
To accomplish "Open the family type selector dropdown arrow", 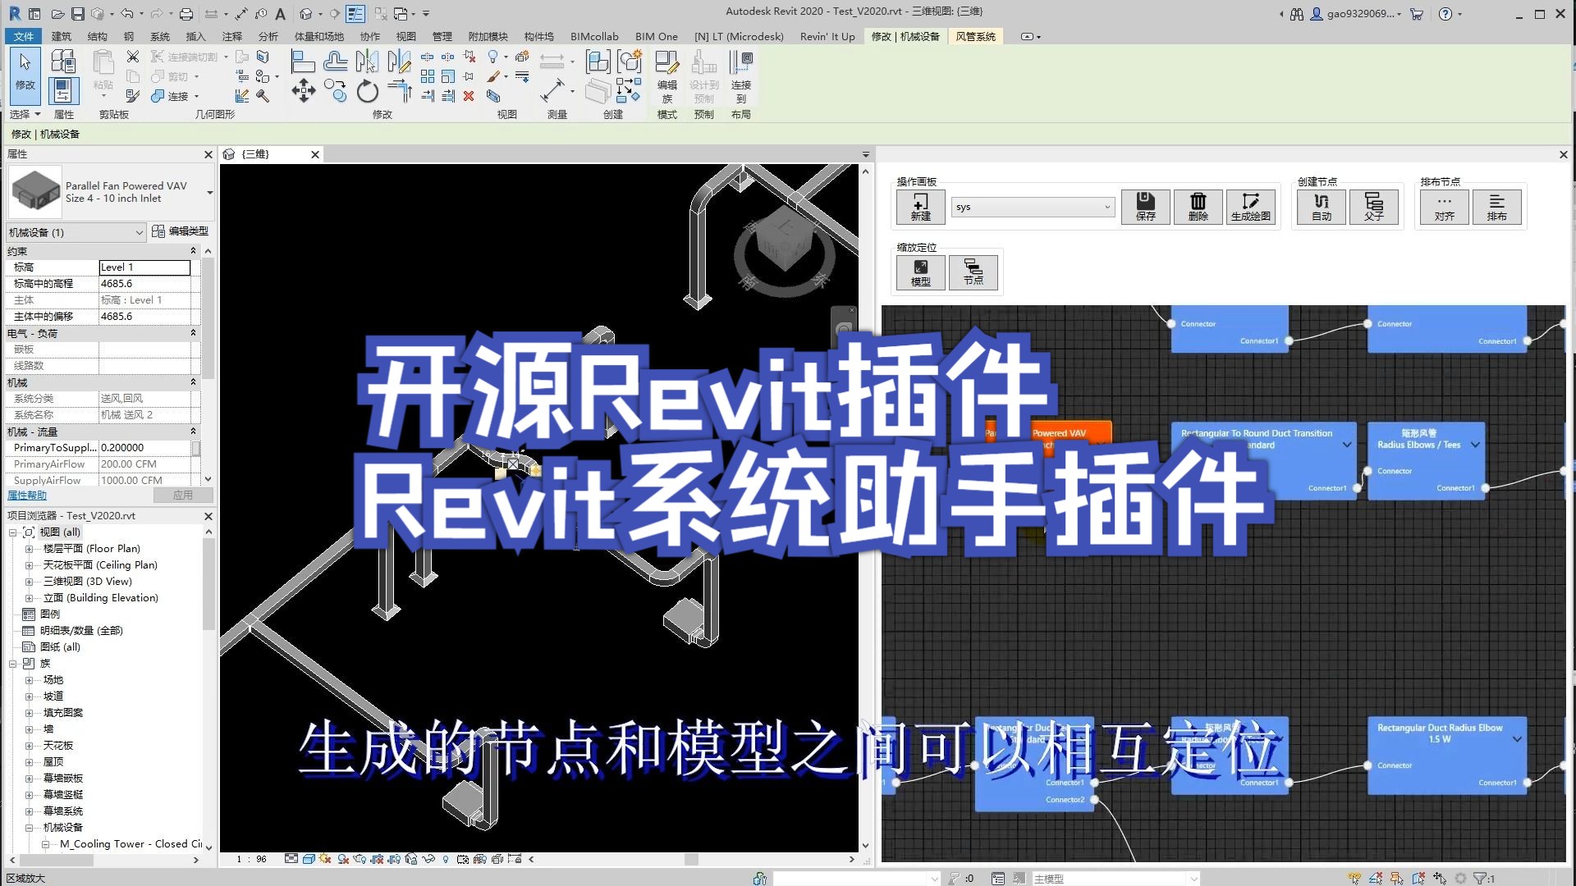I will (x=209, y=193).
